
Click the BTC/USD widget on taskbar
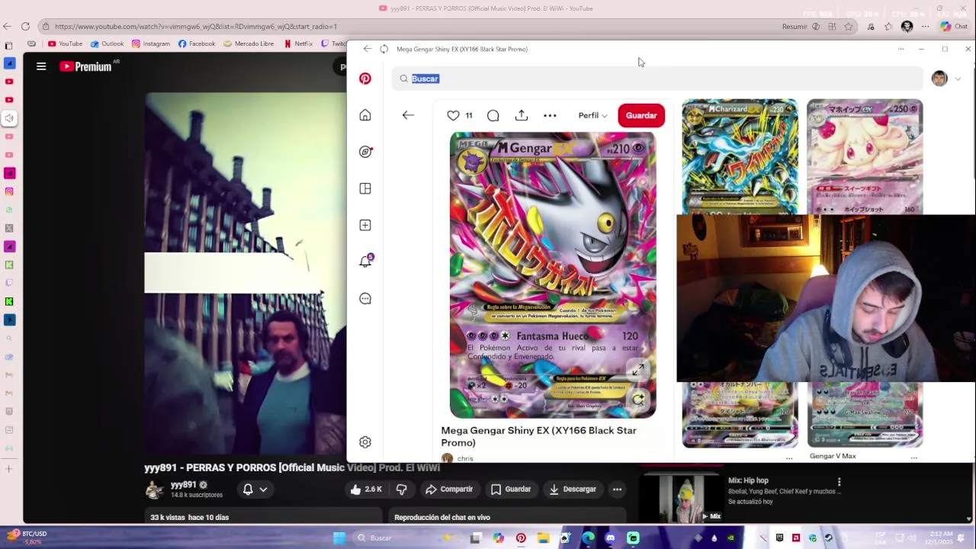coord(28,538)
